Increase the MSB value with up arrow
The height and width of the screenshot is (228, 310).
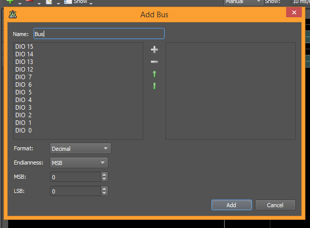point(105,175)
